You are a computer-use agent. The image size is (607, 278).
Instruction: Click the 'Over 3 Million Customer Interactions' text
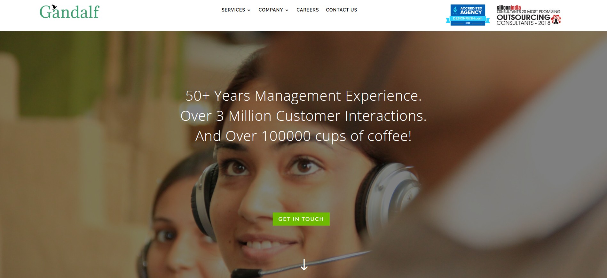point(303,116)
